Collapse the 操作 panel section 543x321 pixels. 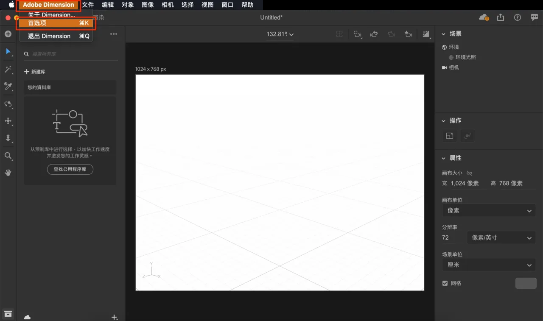pyautogui.click(x=444, y=121)
